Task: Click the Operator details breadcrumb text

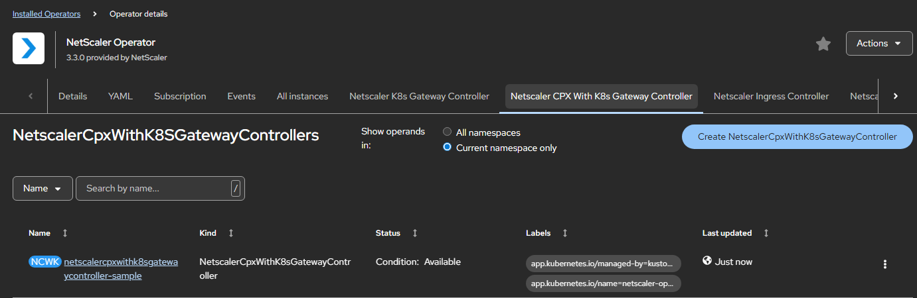Action: tap(139, 13)
